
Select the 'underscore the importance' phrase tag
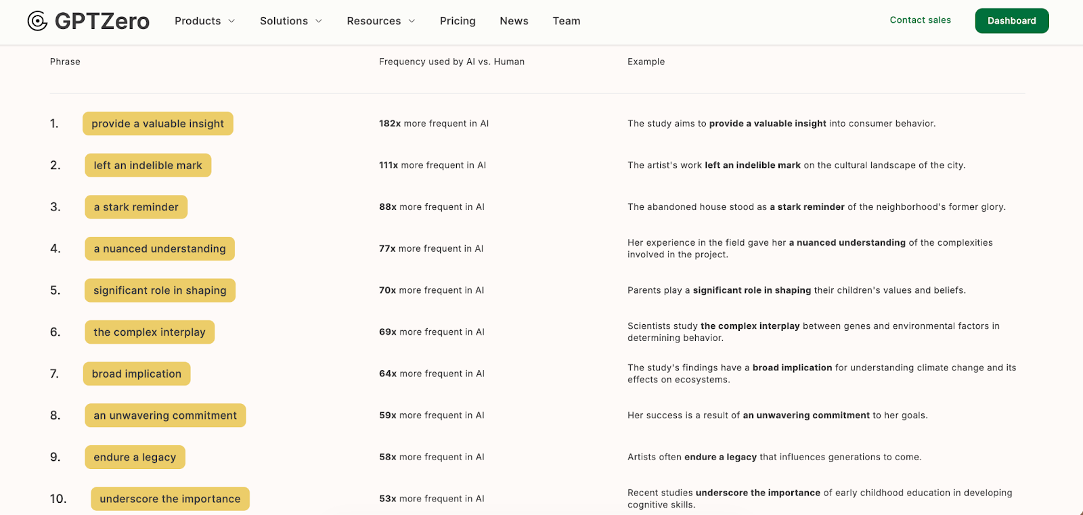170,499
